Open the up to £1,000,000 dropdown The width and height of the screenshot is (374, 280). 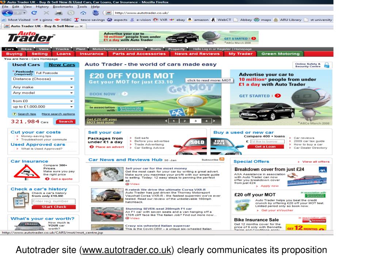[x=43, y=107]
